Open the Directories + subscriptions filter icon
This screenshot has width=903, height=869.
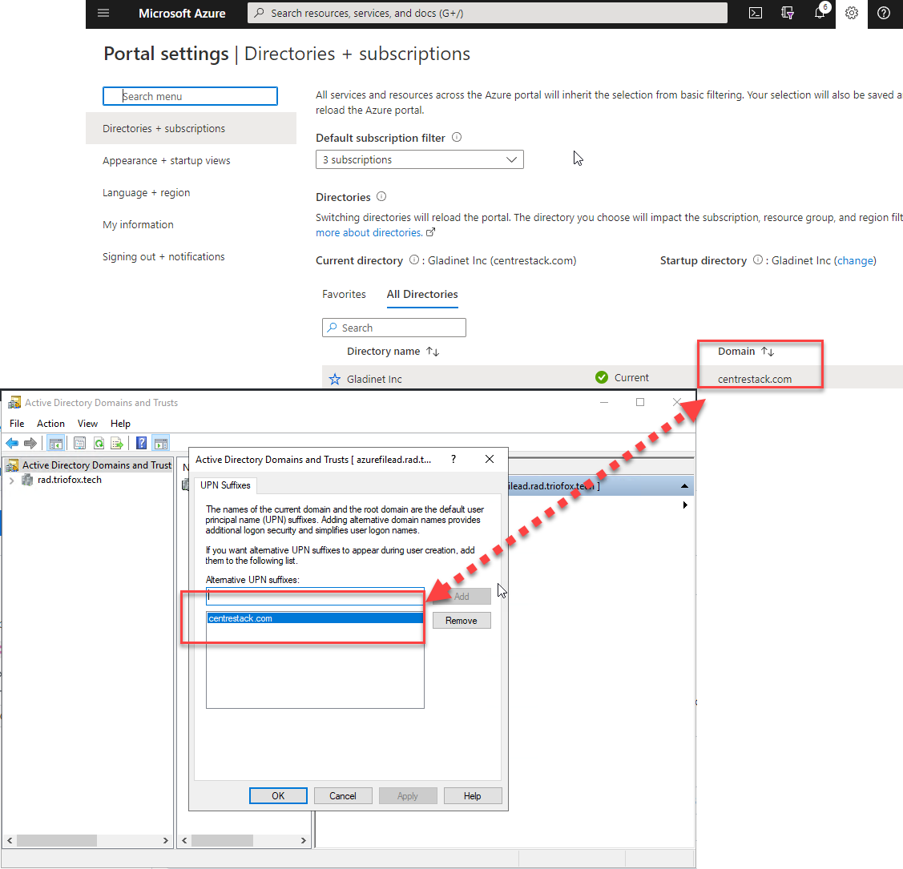tap(788, 13)
